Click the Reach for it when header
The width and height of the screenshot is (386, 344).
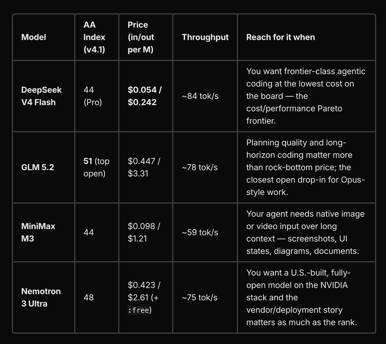click(x=280, y=37)
